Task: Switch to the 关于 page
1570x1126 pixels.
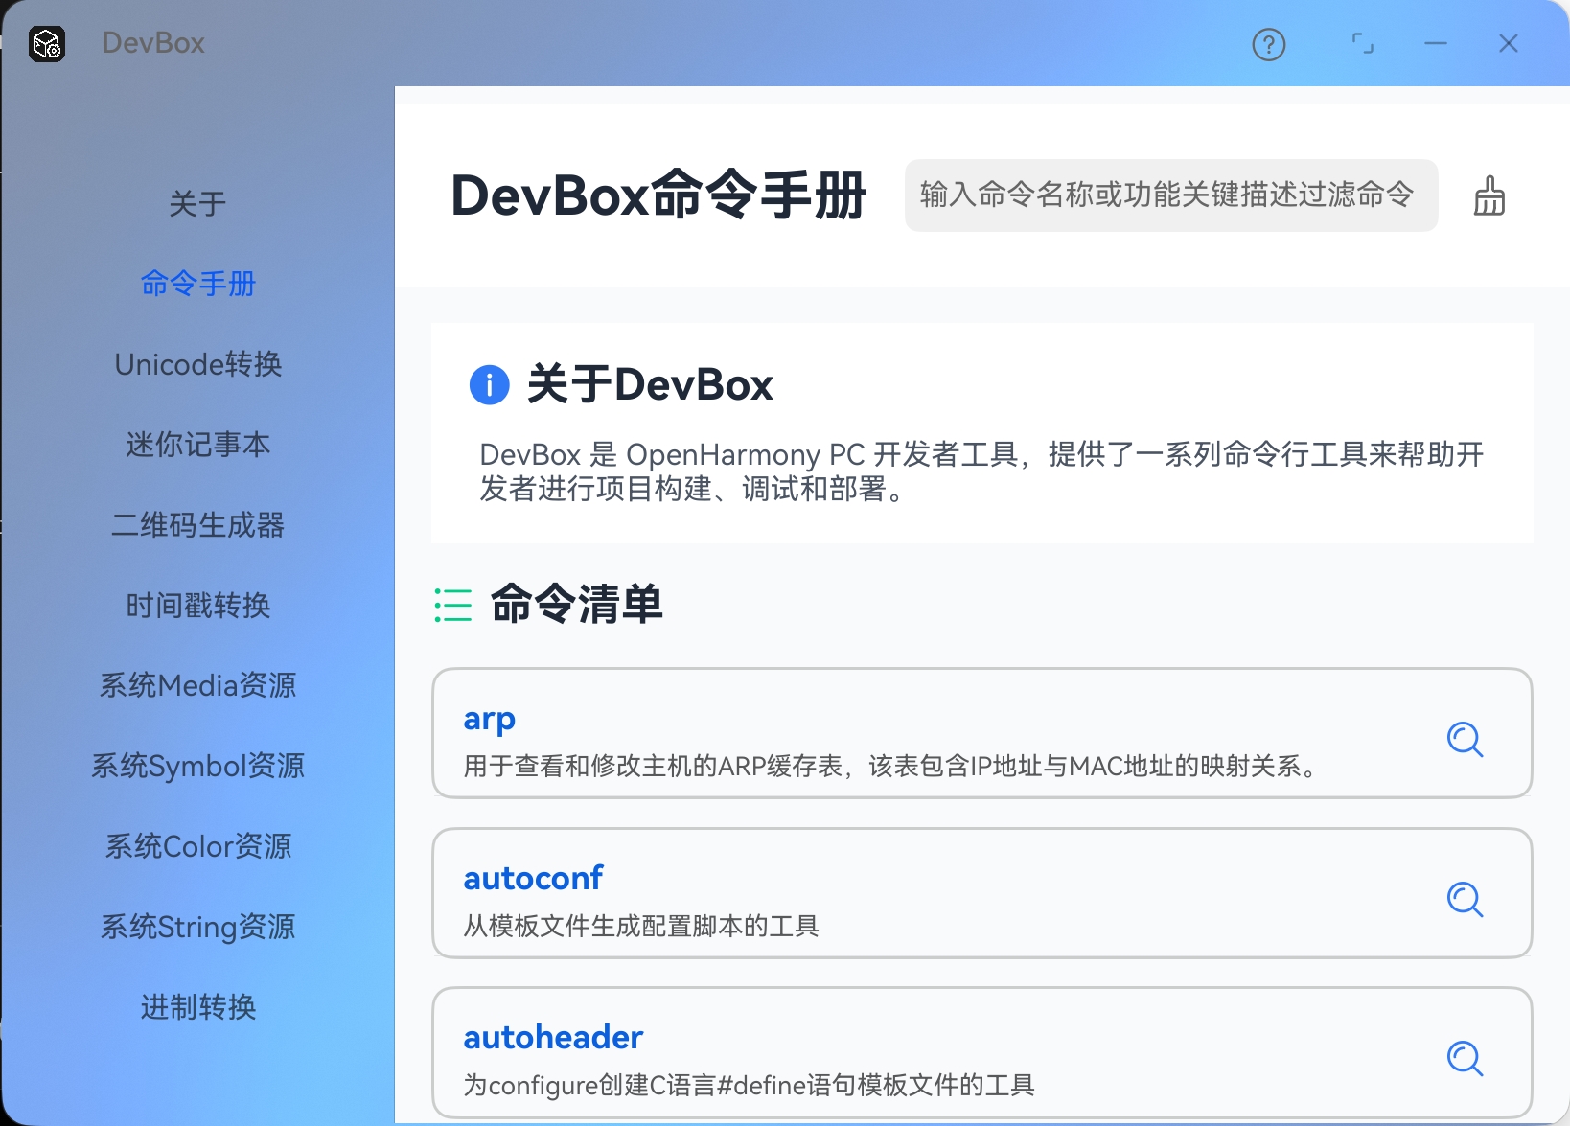Action: [x=197, y=203]
